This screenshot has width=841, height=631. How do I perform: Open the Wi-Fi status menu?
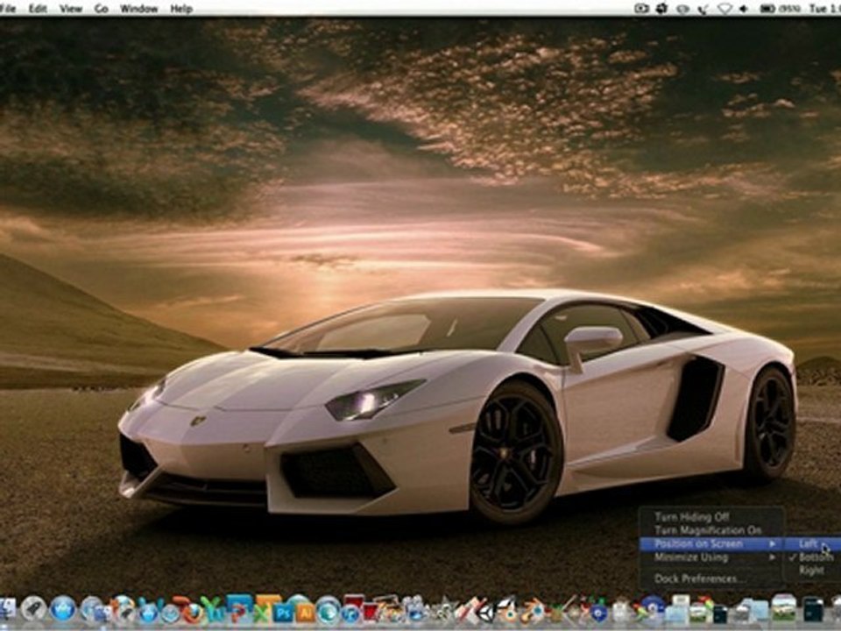pyautogui.click(x=724, y=9)
